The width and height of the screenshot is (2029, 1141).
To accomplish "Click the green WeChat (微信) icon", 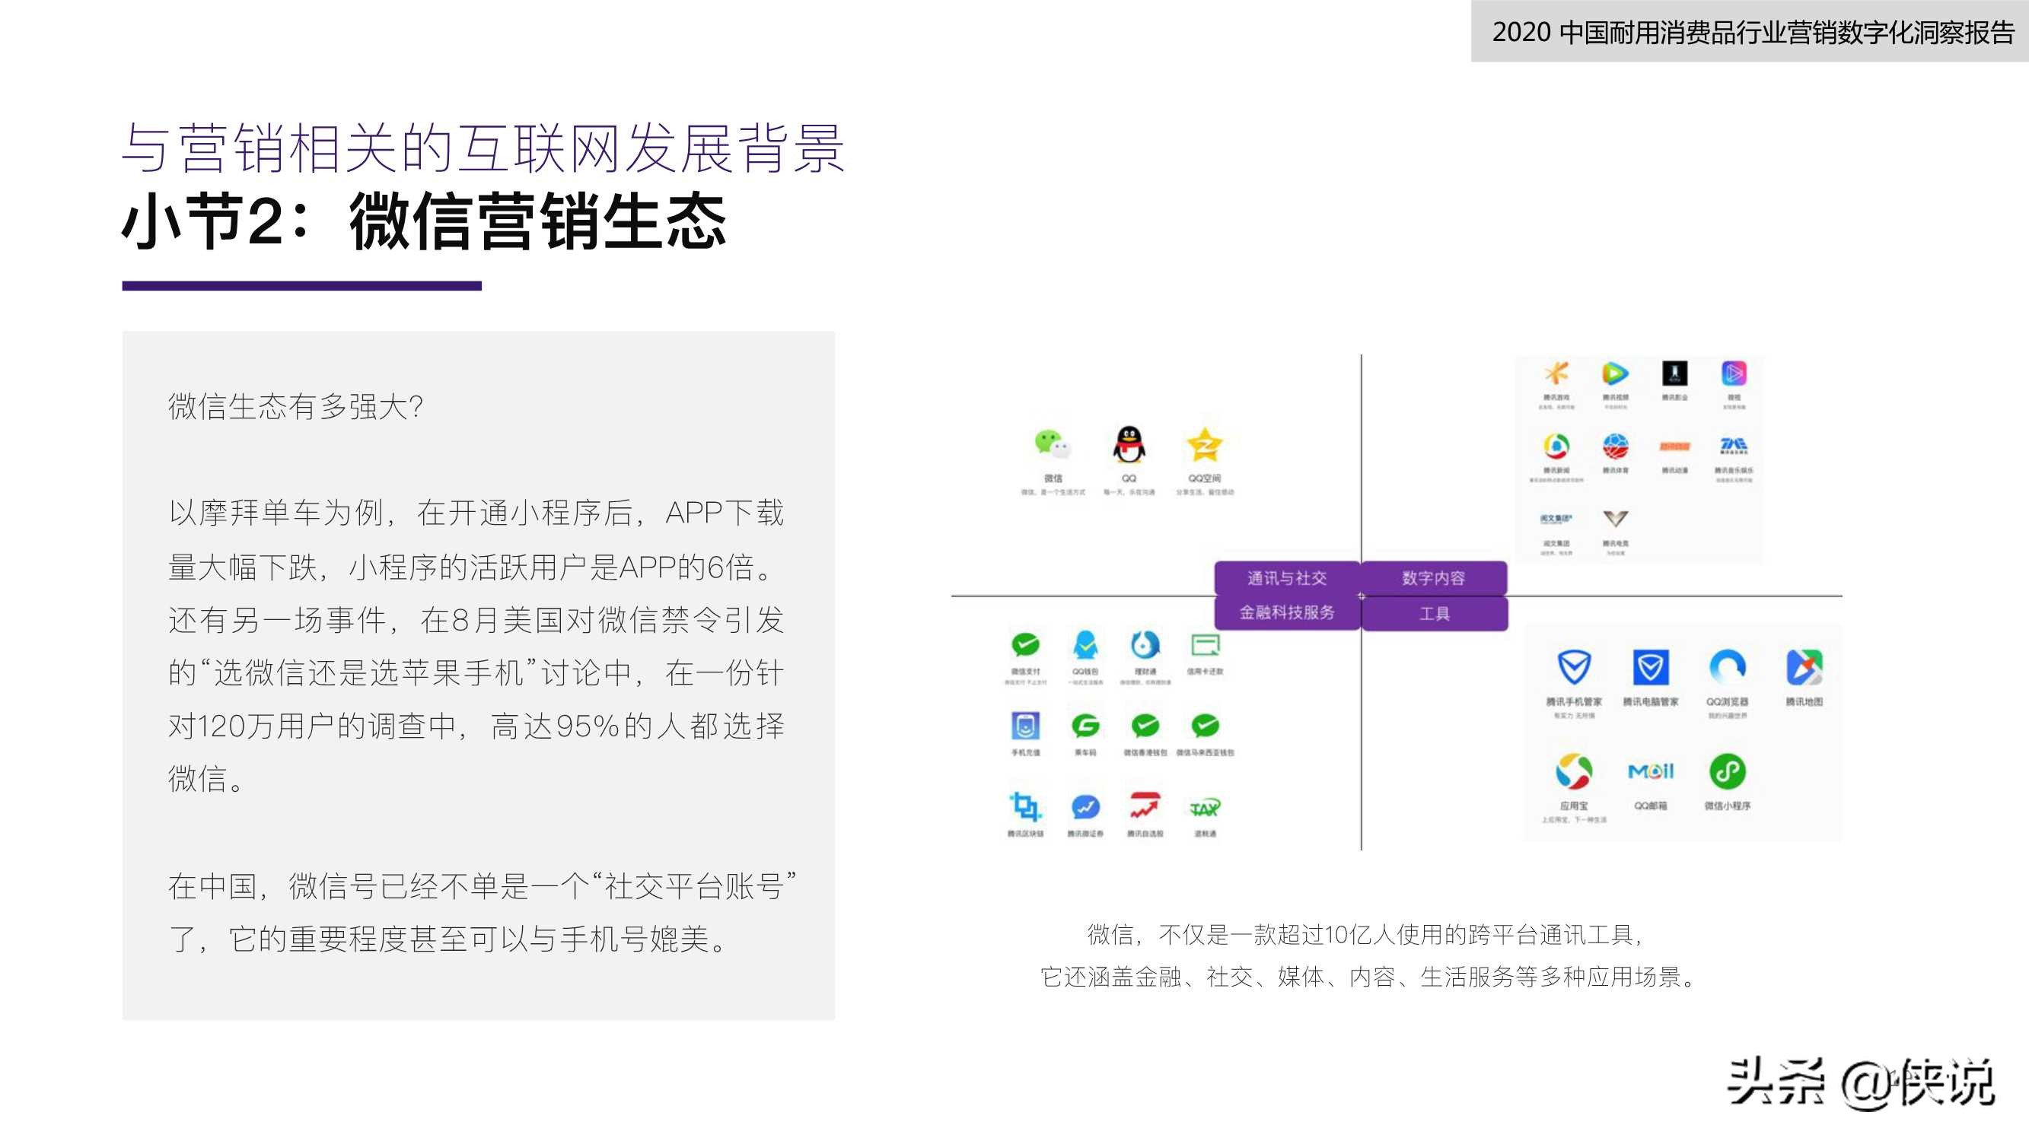I will 1053,445.
